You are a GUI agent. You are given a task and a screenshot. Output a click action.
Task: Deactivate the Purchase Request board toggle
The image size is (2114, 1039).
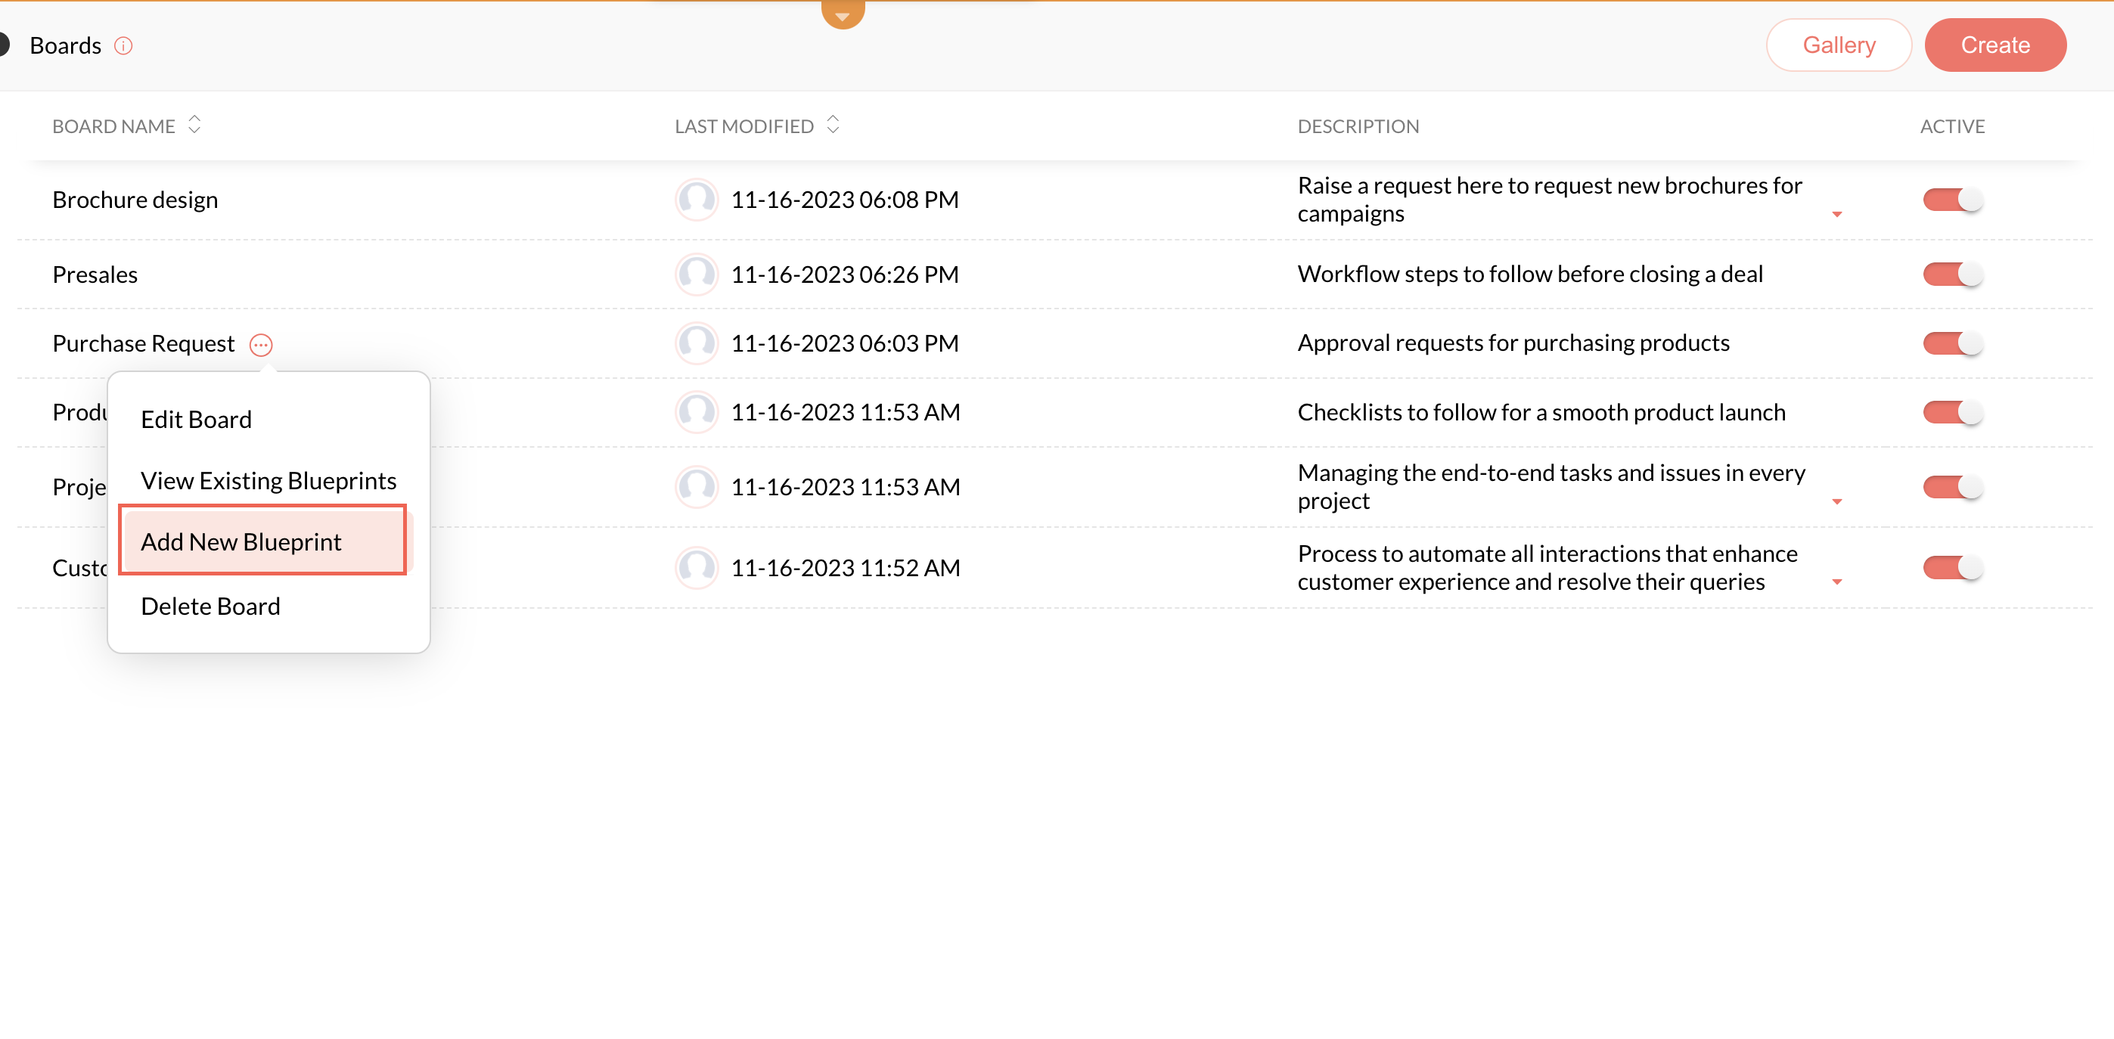point(1952,343)
